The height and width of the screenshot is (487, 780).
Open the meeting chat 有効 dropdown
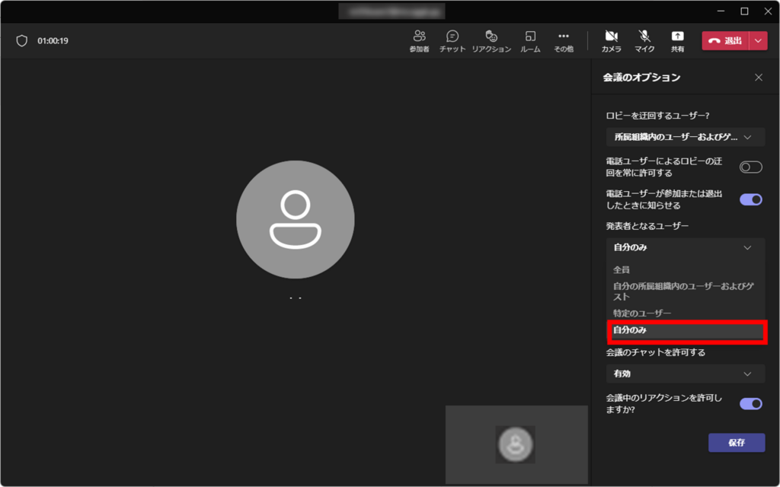[685, 374]
